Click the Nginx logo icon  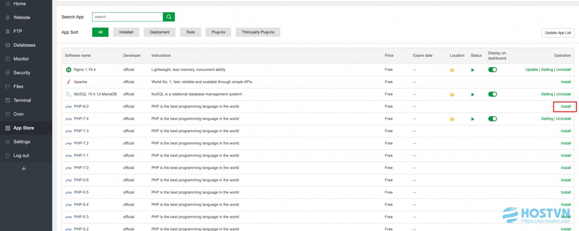pyautogui.click(x=68, y=70)
